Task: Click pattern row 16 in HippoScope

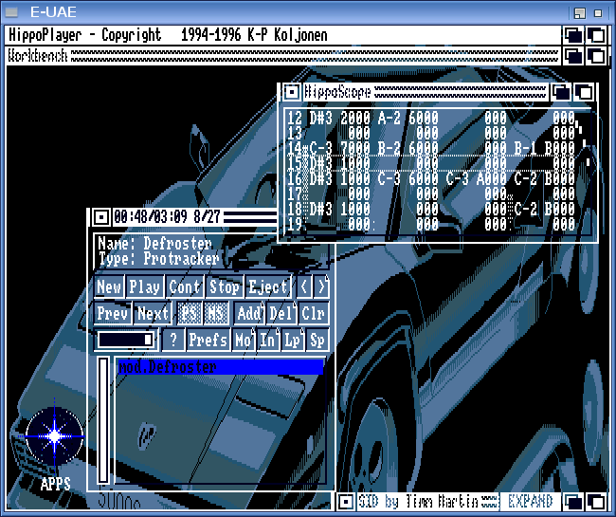Action: [x=431, y=178]
